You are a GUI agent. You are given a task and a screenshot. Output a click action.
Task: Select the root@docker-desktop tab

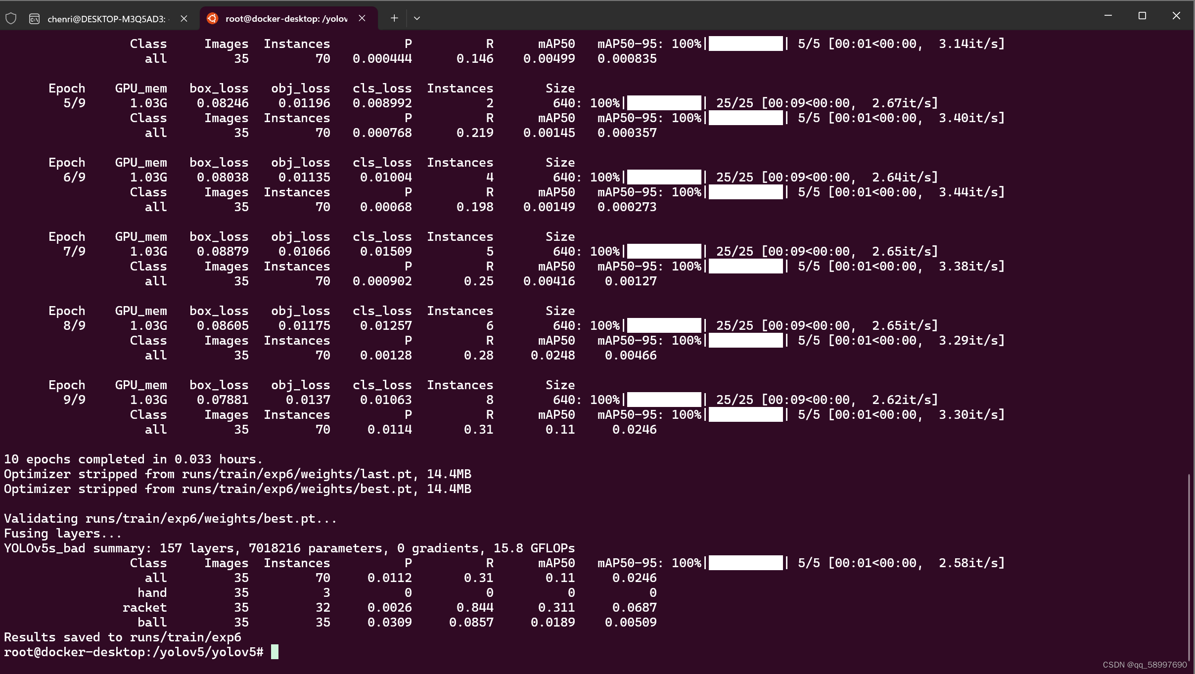pos(286,19)
